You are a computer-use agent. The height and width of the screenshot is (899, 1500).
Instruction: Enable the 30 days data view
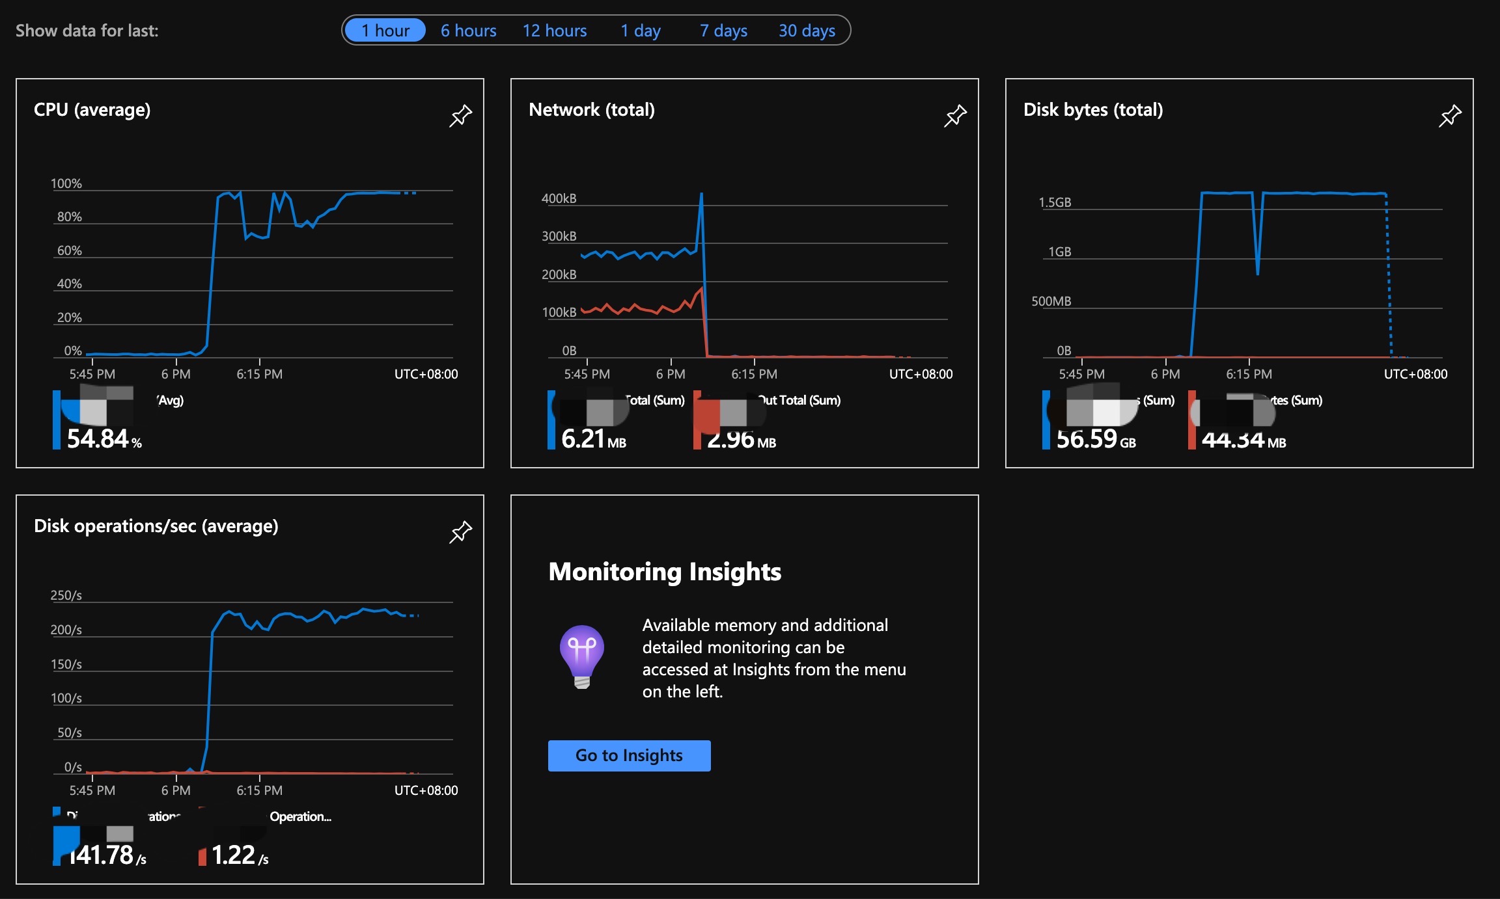[x=806, y=30]
